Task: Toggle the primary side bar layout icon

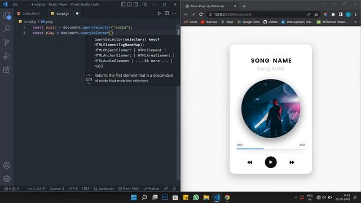Action: pyautogui.click(x=123, y=5)
